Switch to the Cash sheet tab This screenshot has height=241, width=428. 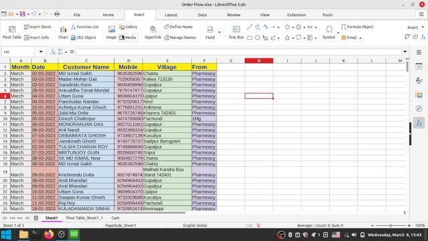[x=115, y=218]
